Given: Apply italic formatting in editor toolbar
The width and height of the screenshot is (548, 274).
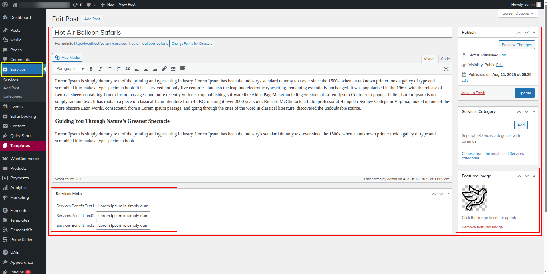Looking at the screenshot, I should (100, 69).
